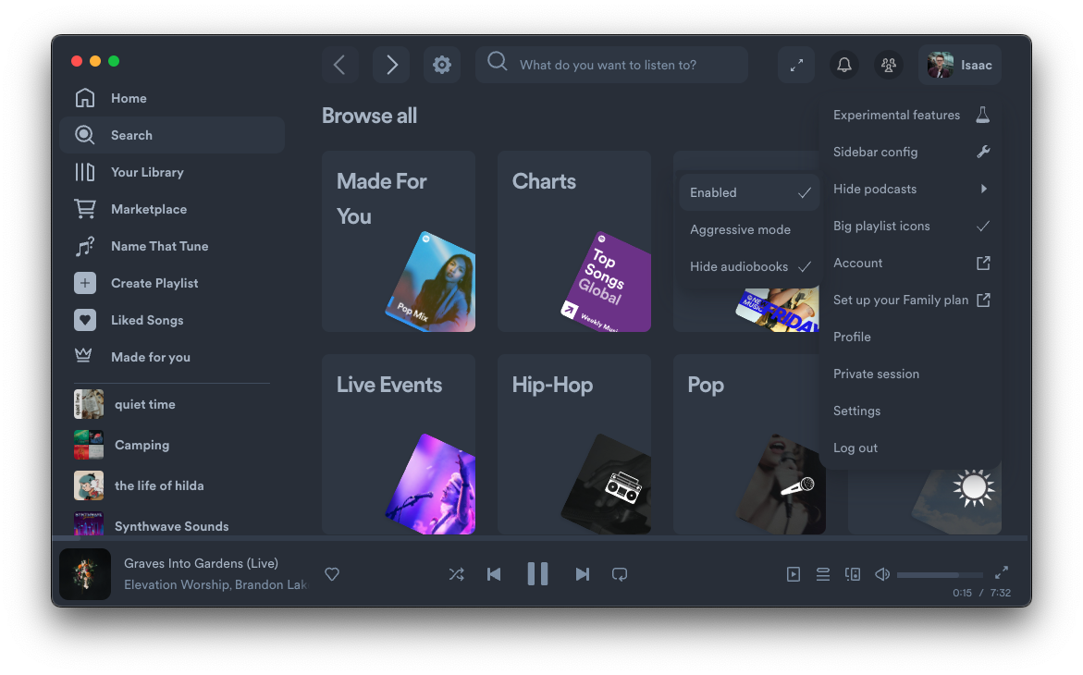Click song title Graves Into Gardens (Live)

click(201, 563)
